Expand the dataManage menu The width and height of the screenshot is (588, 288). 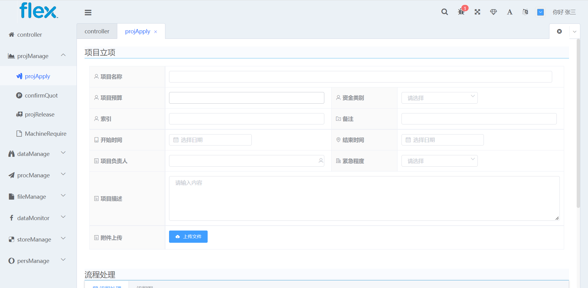point(38,154)
